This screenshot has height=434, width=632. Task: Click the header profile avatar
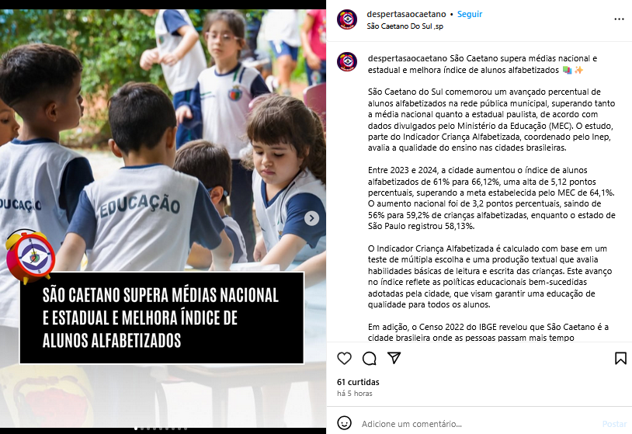pyautogui.click(x=347, y=19)
